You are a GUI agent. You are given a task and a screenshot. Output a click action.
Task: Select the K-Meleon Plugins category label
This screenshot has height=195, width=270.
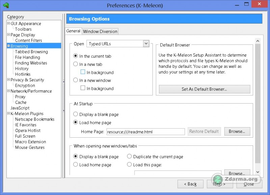point(27,114)
